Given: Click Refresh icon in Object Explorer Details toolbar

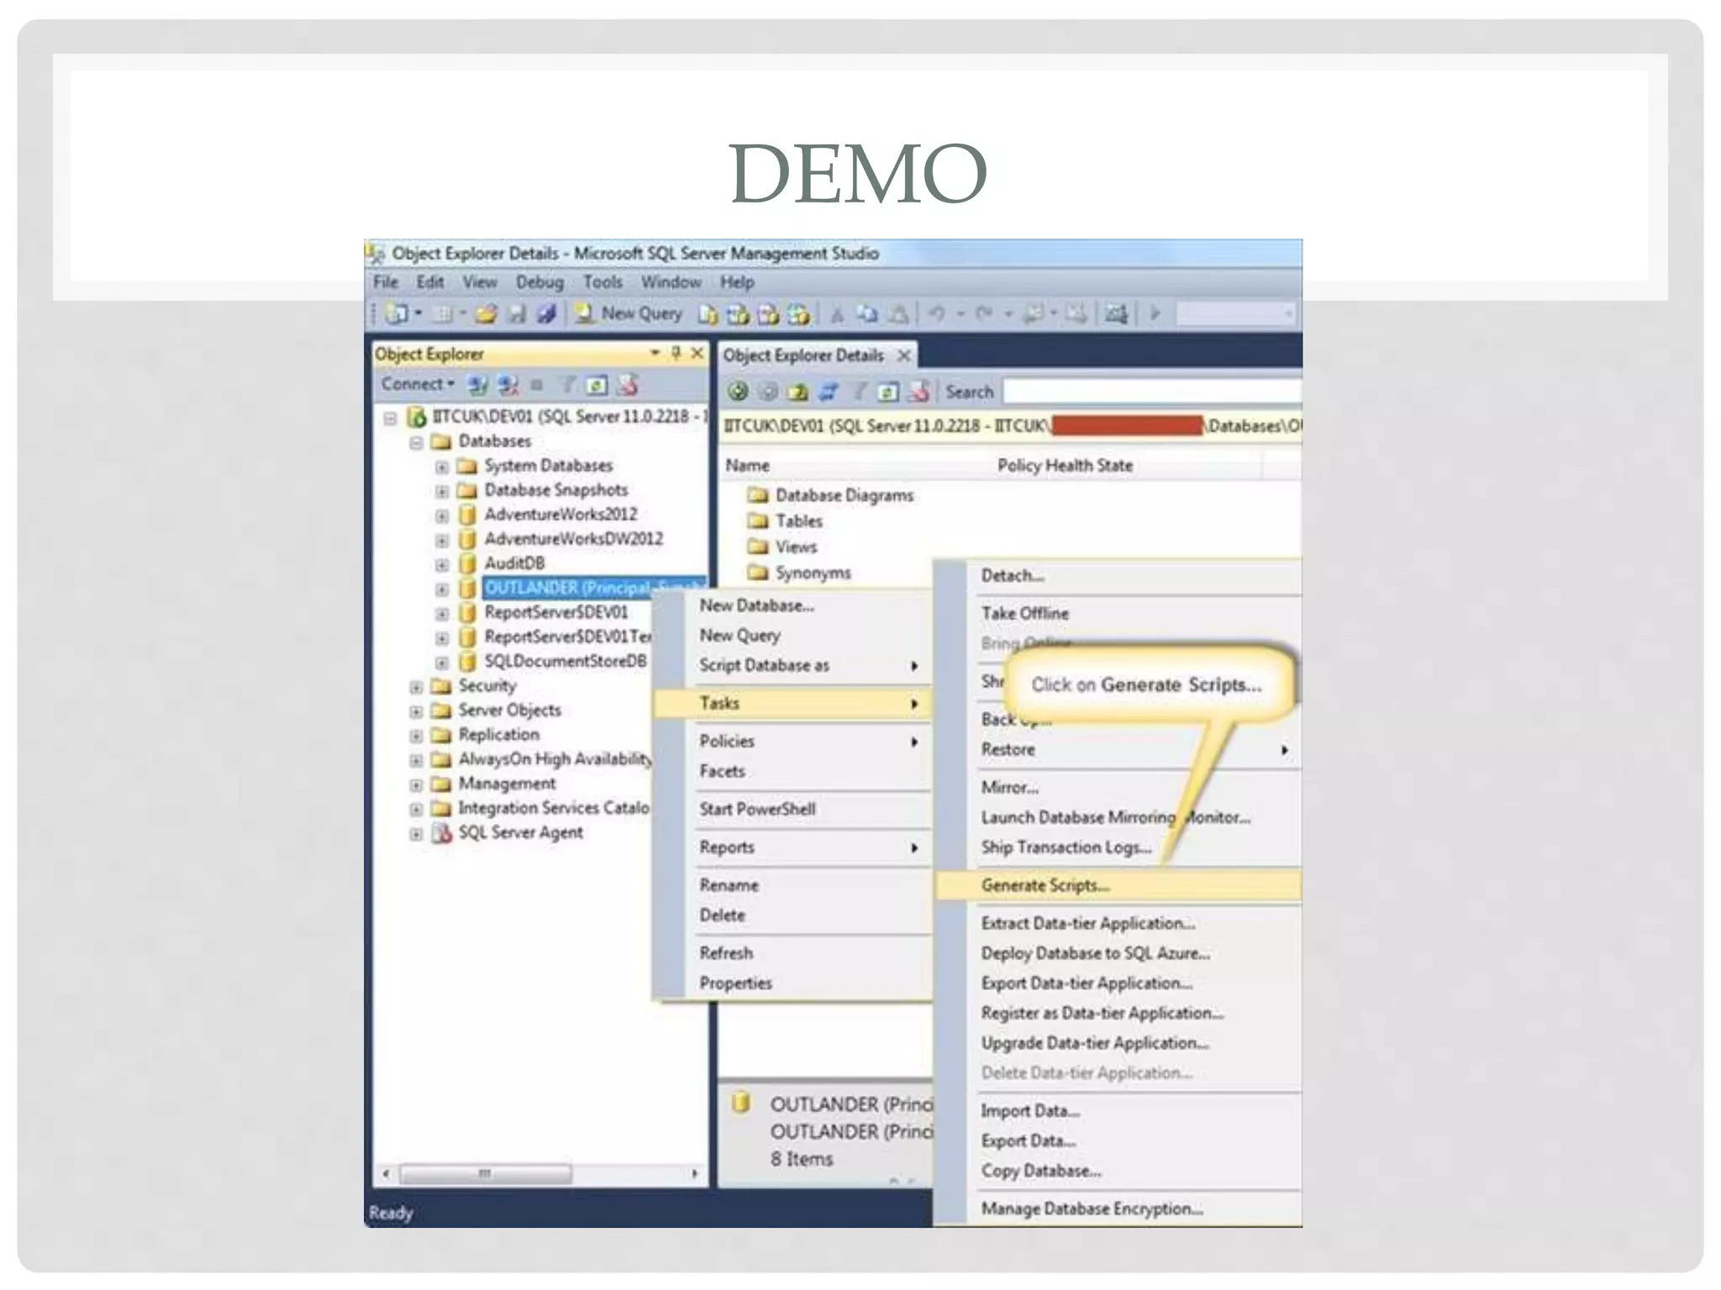Looking at the screenshot, I should [888, 391].
